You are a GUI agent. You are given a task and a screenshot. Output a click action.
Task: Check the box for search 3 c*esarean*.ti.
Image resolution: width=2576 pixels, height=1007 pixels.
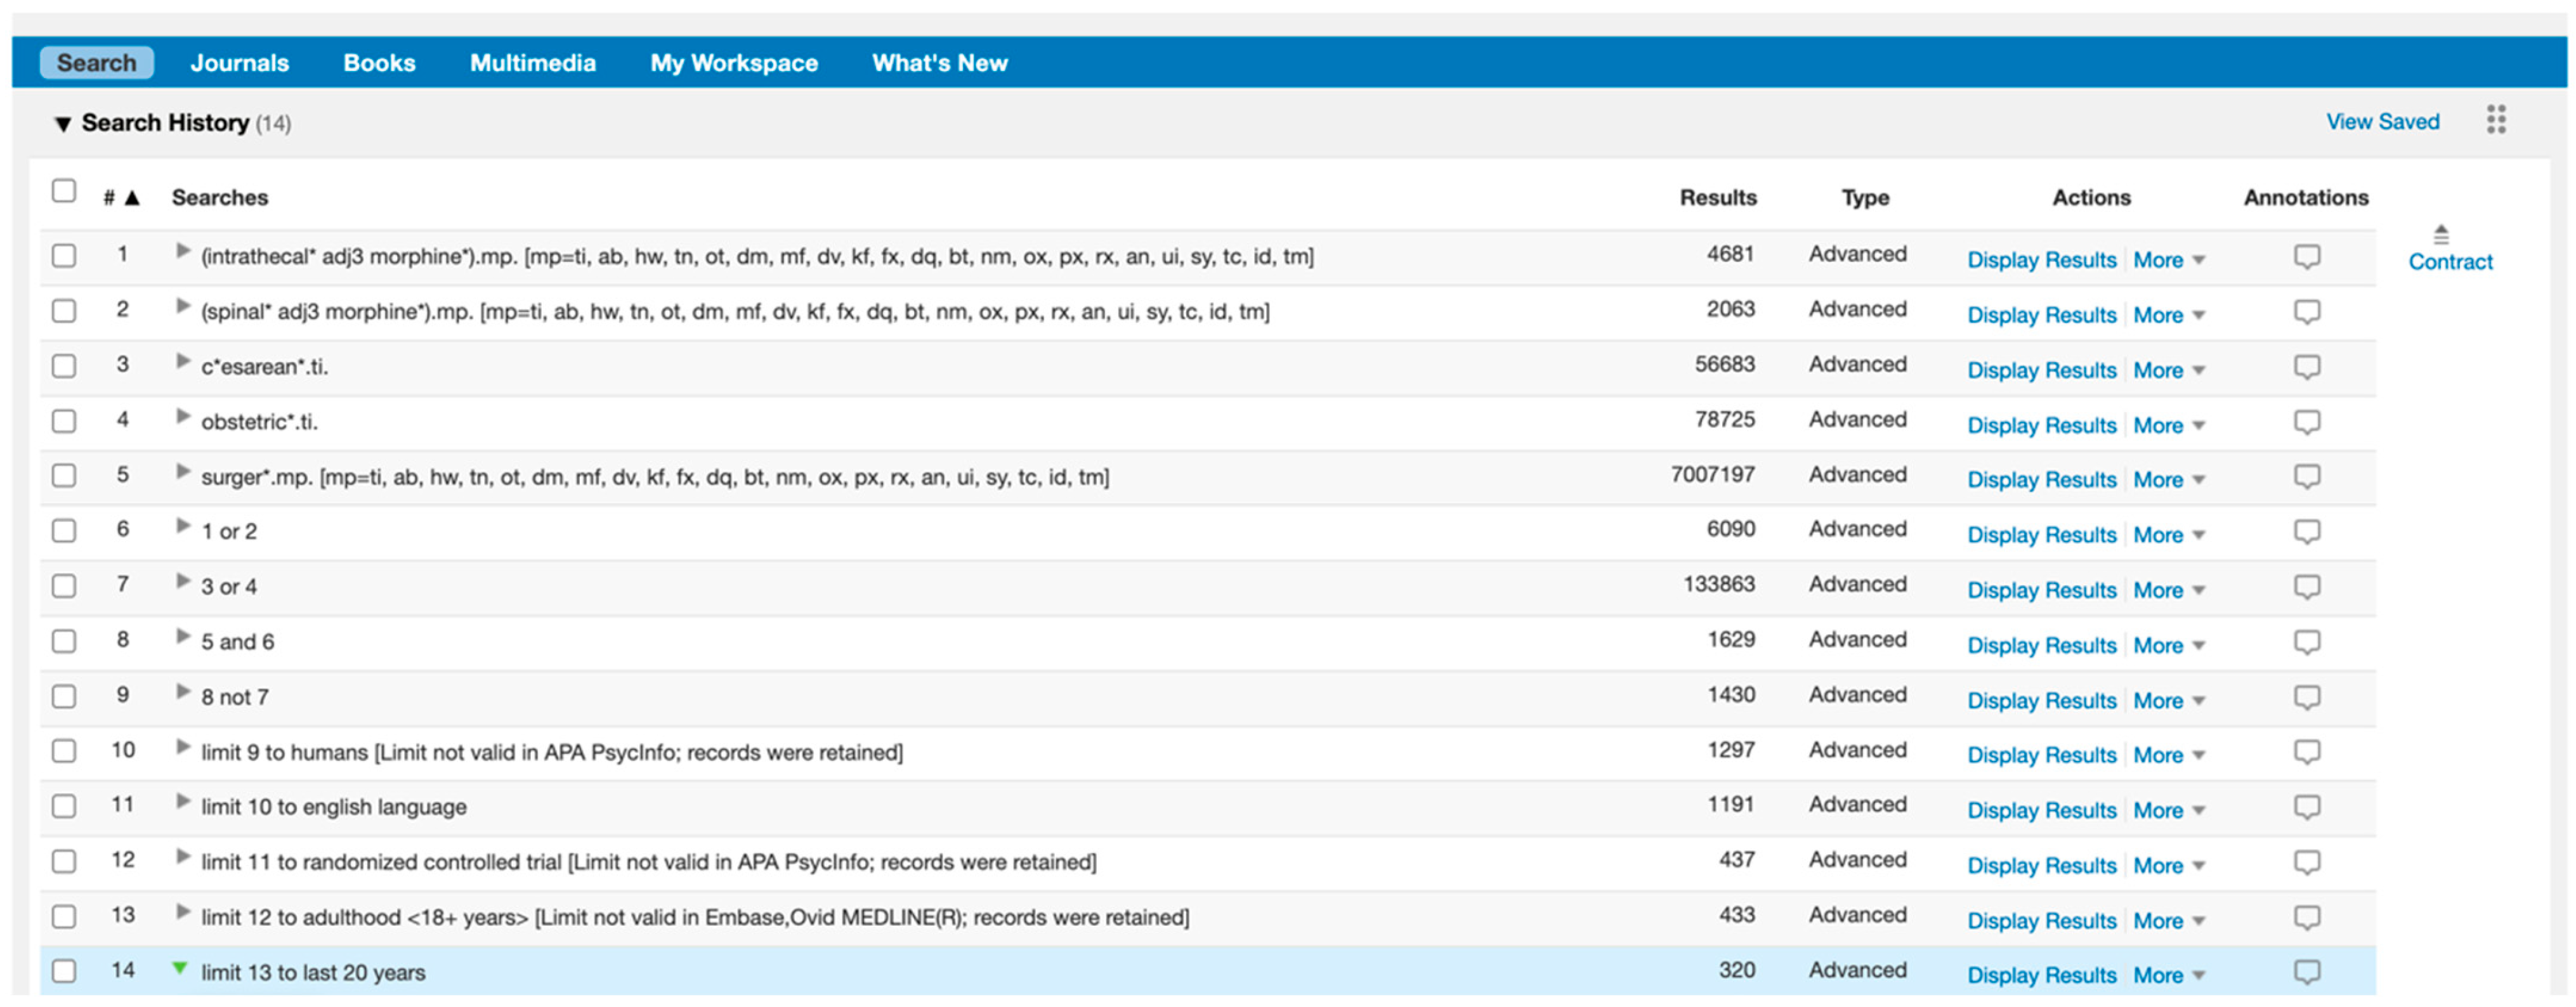(x=64, y=366)
